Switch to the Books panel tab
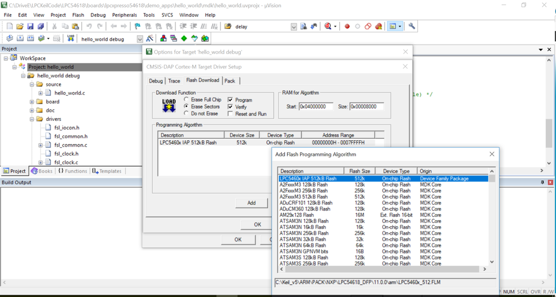556x297 pixels. [x=42, y=171]
